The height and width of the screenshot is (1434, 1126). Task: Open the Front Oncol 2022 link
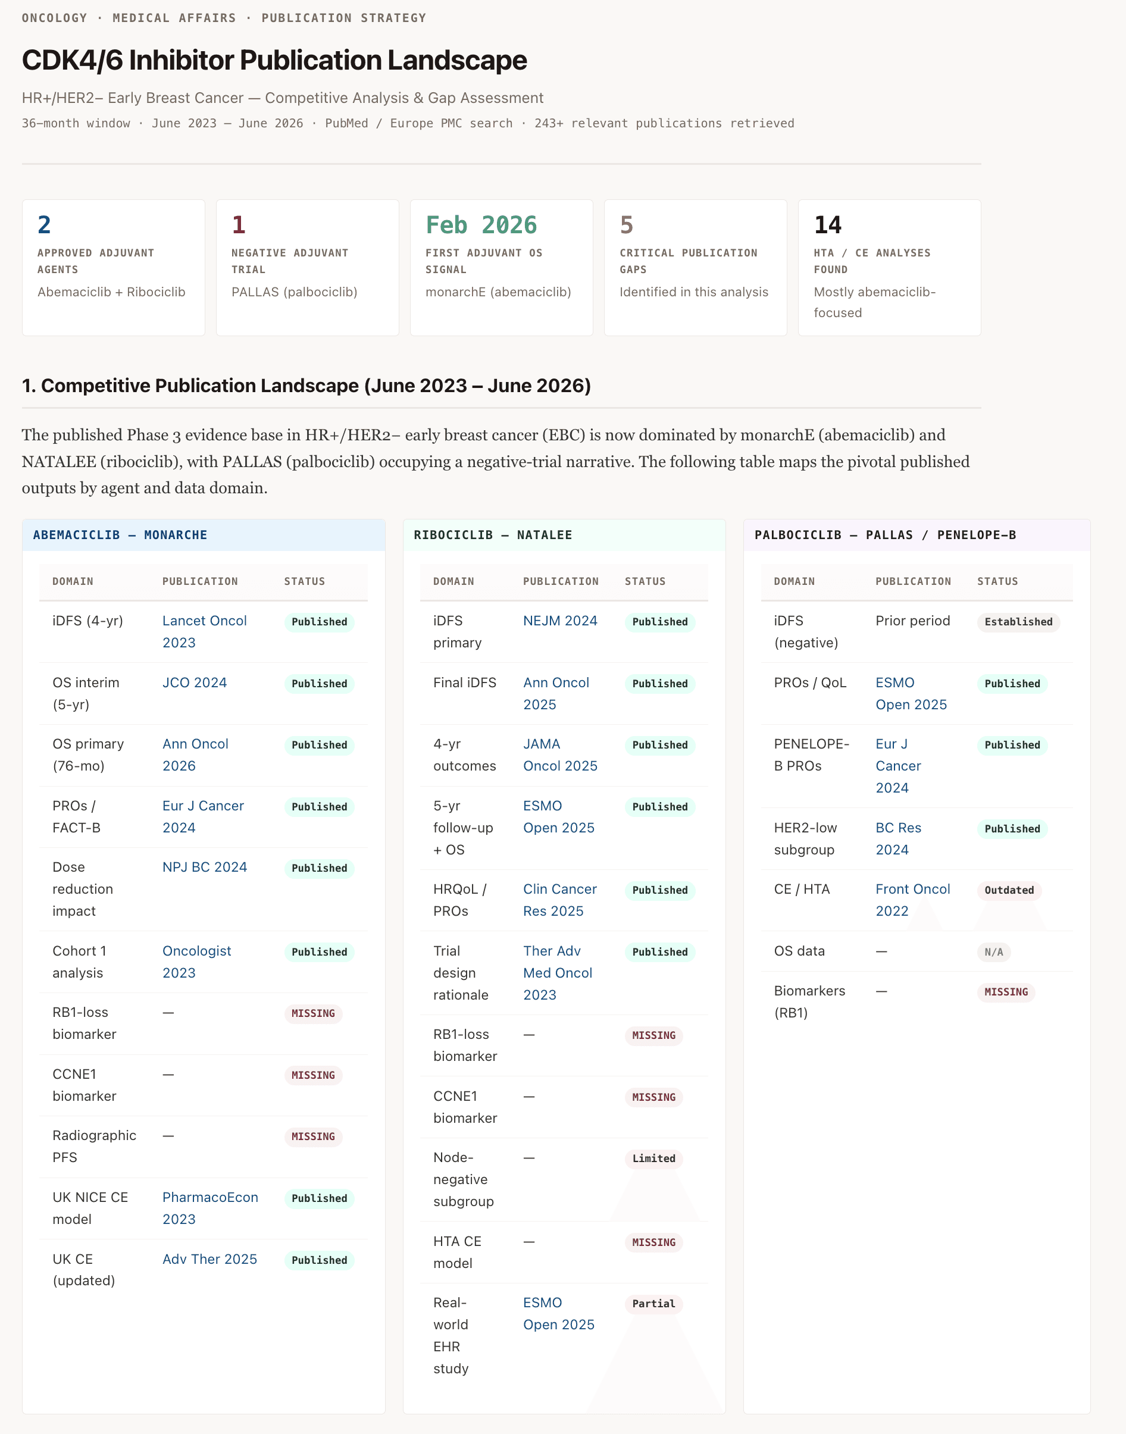click(x=912, y=900)
